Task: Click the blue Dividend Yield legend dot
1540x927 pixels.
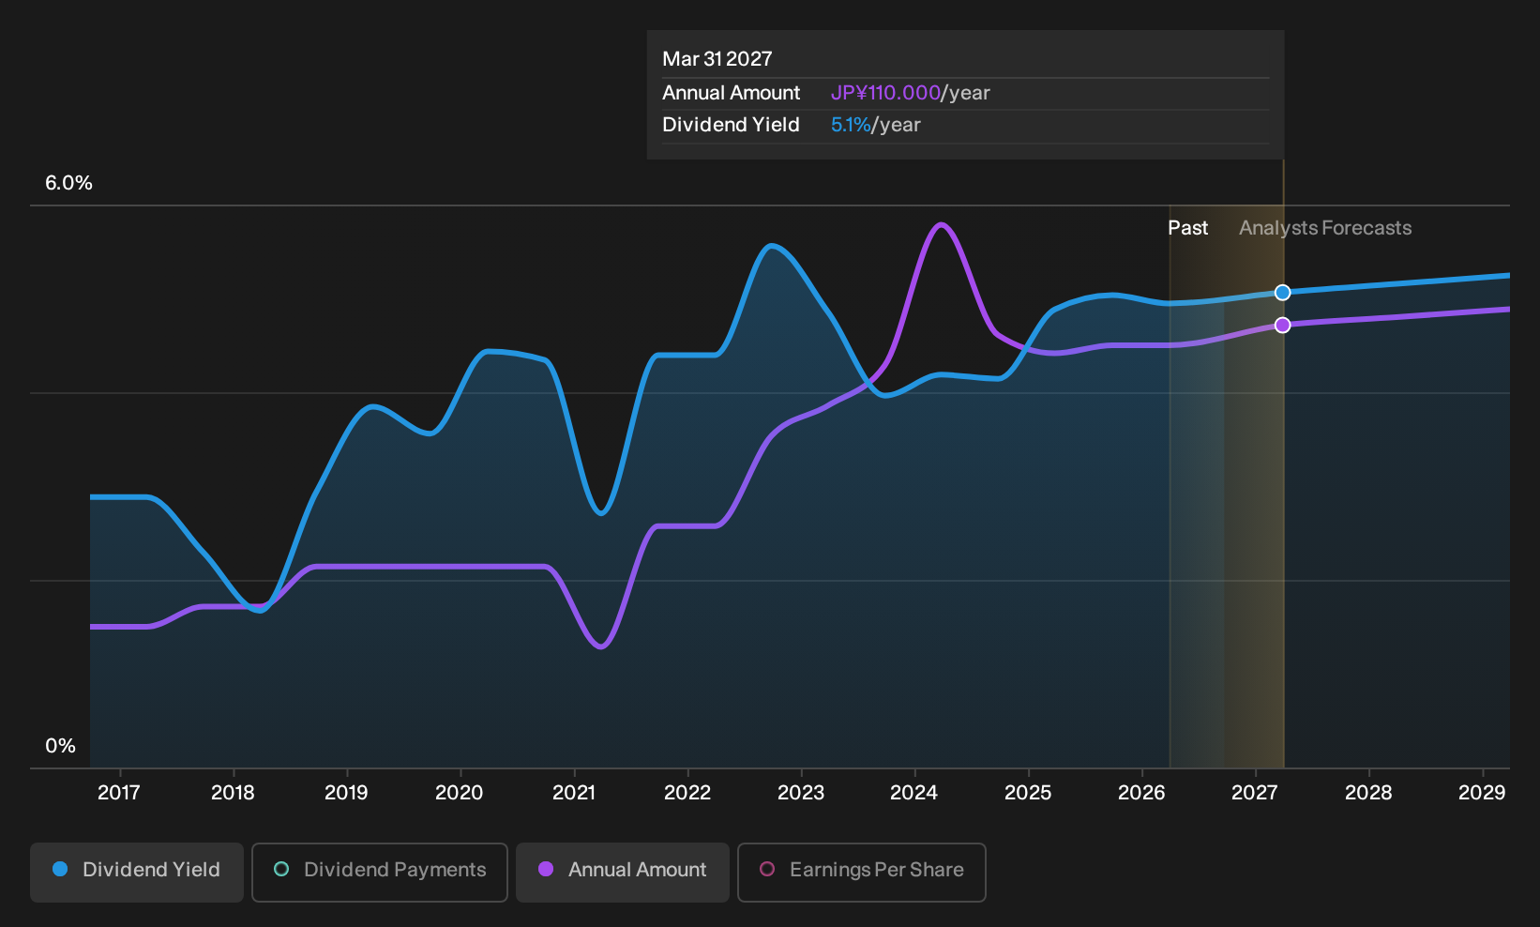Action: tap(60, 869)
